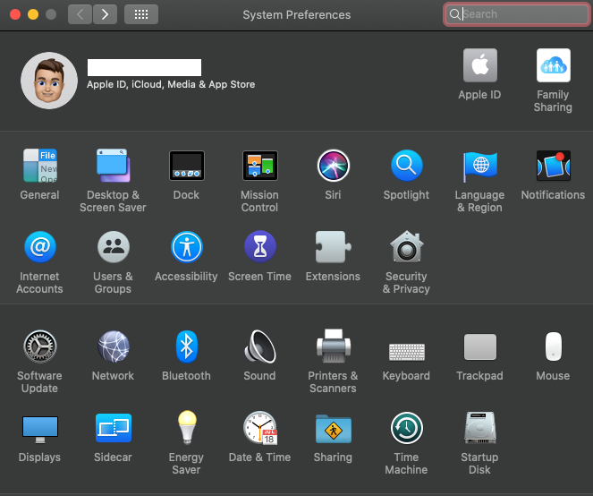This screenshot has width=593, height=496.
Task: Click the magnifying glass in search box
Action: click(x=454, y=14)
